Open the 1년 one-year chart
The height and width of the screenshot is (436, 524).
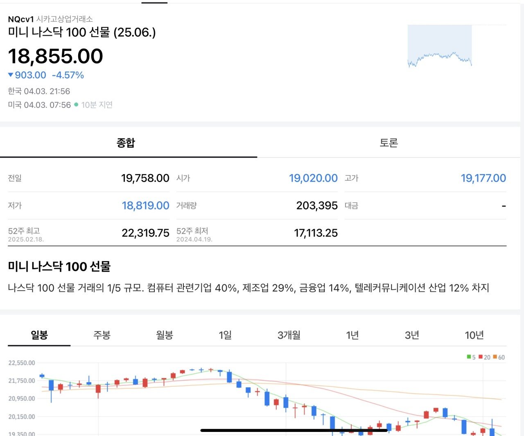point(351,335)
